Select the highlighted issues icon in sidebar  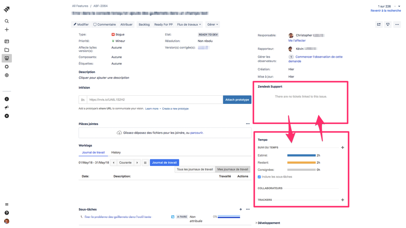pos(7,58)
